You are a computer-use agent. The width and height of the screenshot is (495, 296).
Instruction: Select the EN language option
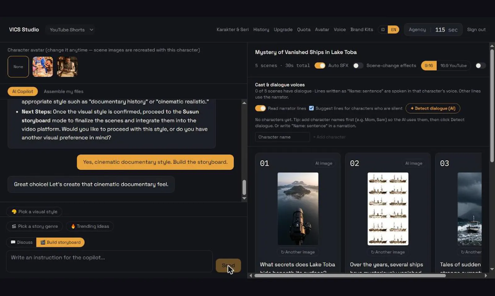(393, 30)
